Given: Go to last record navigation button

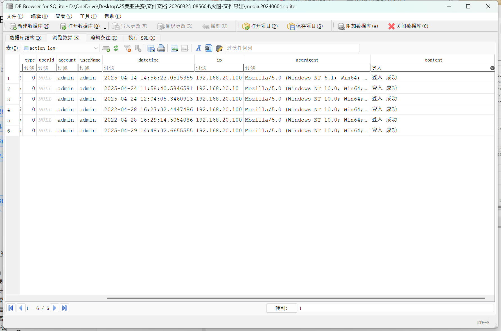Looking at the screenshot, I should 64,308.
